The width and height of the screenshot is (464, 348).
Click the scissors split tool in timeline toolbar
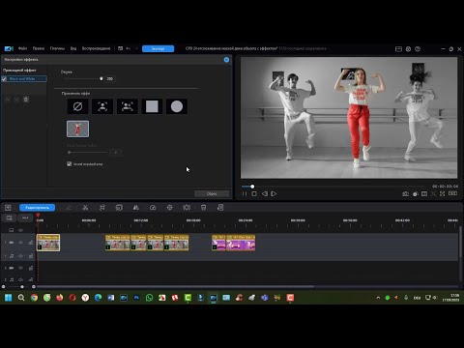click(x=85, y=208)
